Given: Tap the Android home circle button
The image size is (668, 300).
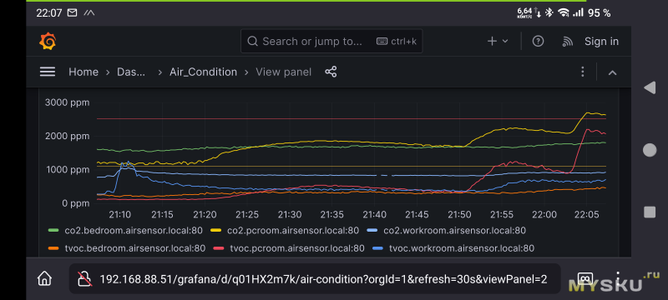Looking at the screenshot, I should pyautogui.click(x=650, y=150).
